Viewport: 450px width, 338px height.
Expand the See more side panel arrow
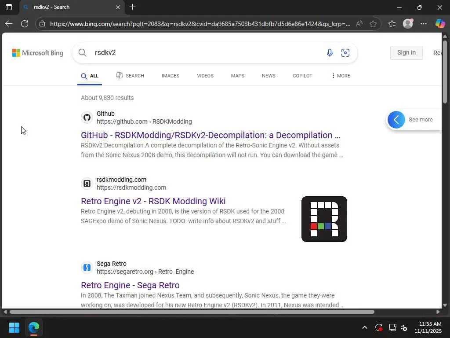coord(396,120)
